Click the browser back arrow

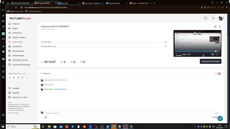click(x=8, y=7)
